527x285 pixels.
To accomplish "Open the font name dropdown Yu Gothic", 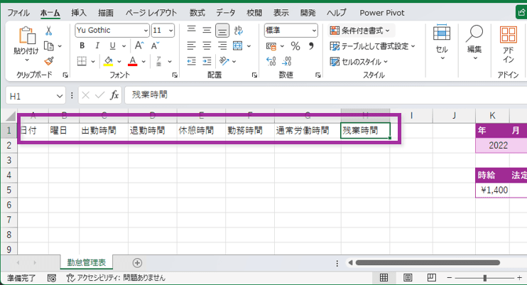I will tap(146, 31).
